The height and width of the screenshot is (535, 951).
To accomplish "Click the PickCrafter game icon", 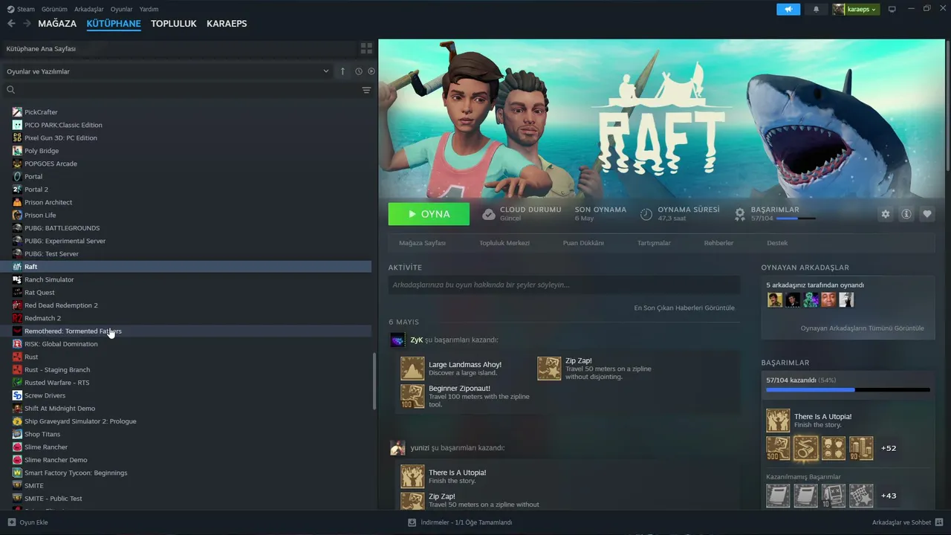I will click(x=17, y=112).
